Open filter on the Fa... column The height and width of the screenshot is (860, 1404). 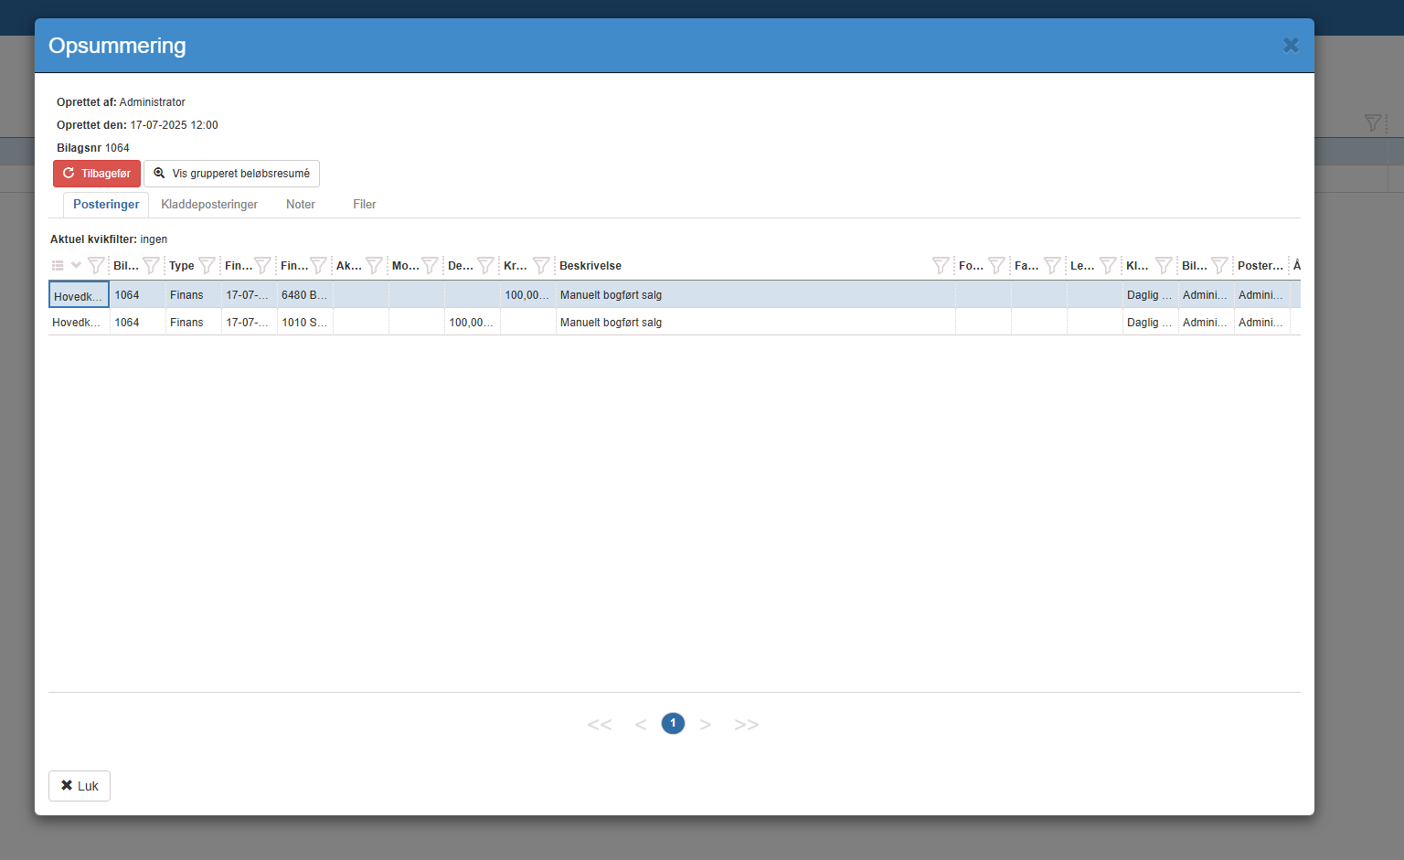(x=1053, y=266)
